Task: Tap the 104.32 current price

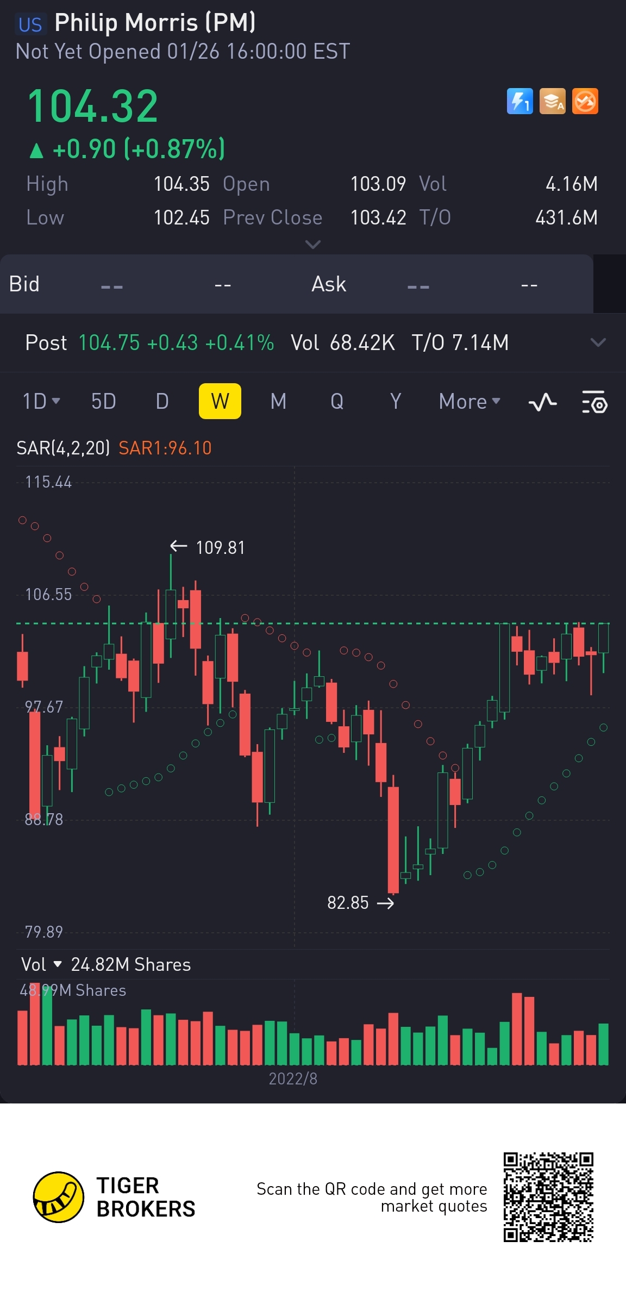Action: point(92,106)
